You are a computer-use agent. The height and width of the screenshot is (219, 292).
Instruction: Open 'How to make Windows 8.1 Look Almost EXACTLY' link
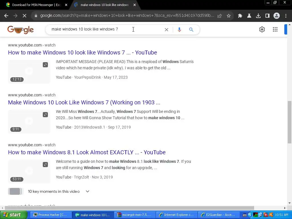(87, 152)
